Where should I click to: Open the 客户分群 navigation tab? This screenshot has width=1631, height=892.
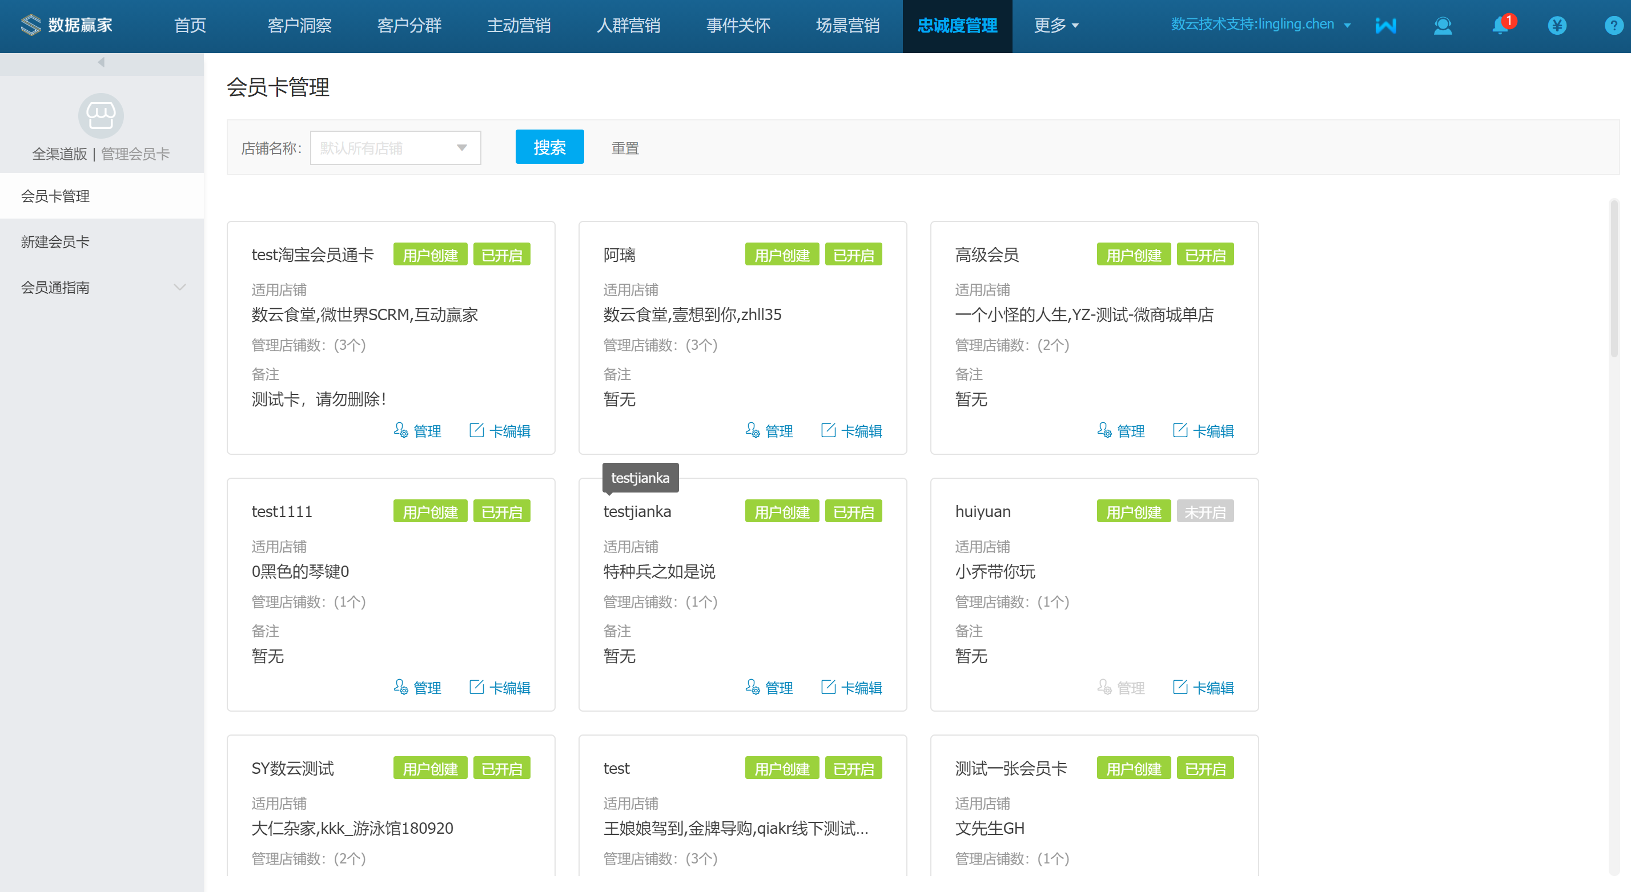click(x=409, y=25)
